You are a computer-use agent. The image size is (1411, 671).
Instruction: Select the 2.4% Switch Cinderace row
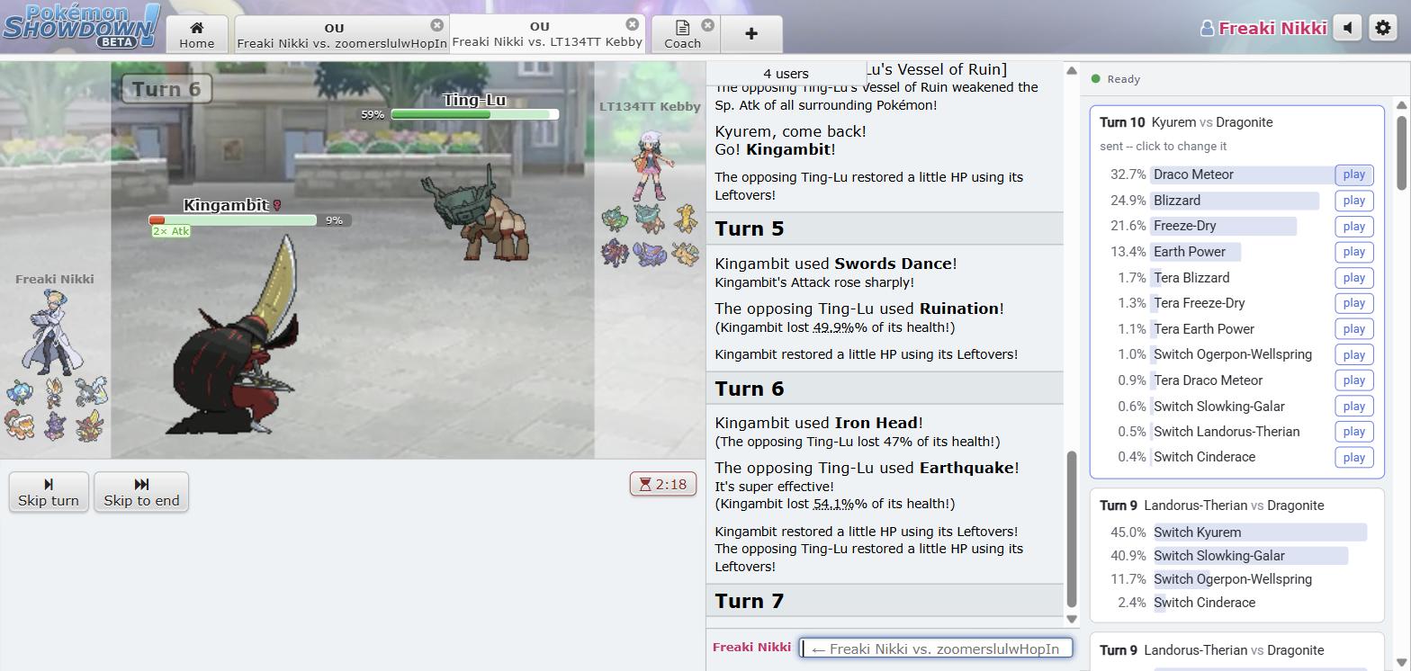coord(1237,603)
